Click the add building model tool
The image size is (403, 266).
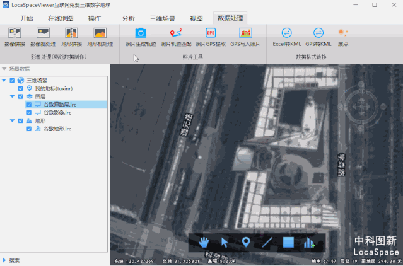tap(309, 243)
